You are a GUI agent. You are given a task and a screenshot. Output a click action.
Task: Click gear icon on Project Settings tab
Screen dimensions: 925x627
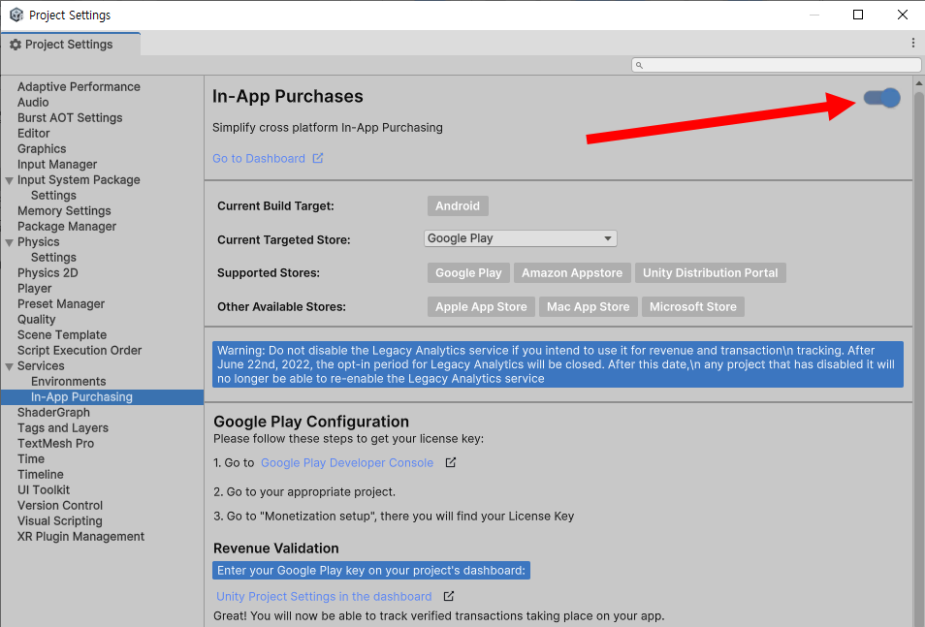[16, 45]
